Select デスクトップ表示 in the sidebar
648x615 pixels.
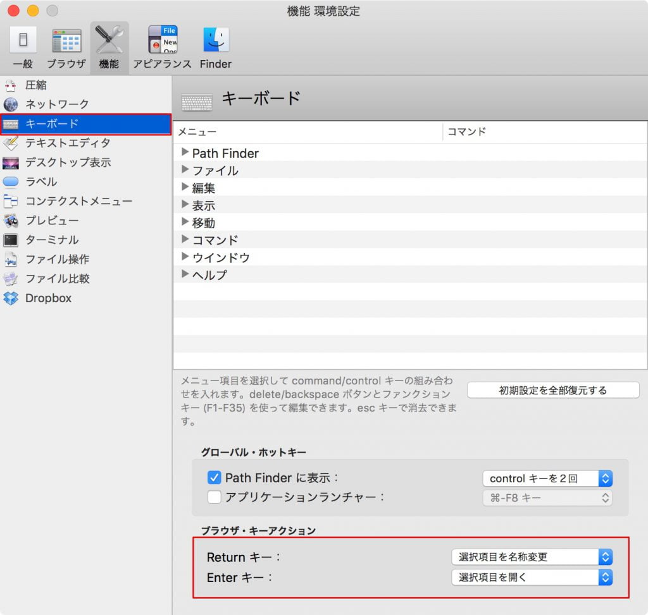[x=68, y=162]
